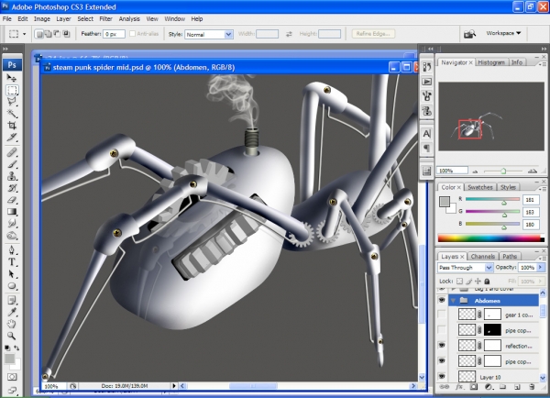Click the foreground color swatch in Color panel

click(x=445, y=202)
